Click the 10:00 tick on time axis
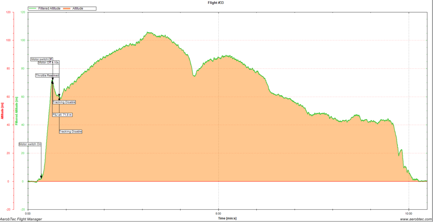433x222 pixels. coord(408,214)
